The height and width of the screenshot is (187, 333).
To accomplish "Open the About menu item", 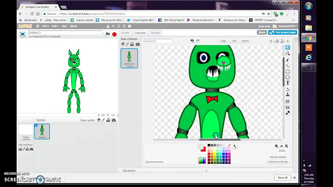I will tap(74, 26).
